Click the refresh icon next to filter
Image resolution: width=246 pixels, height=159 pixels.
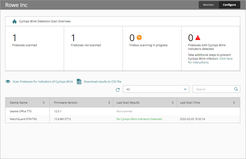tap(118, 90)
